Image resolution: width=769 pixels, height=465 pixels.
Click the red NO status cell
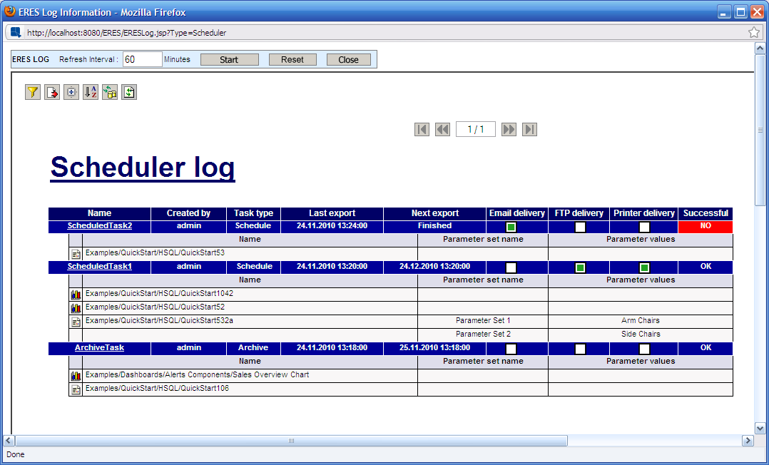click(x=706, y=226)
